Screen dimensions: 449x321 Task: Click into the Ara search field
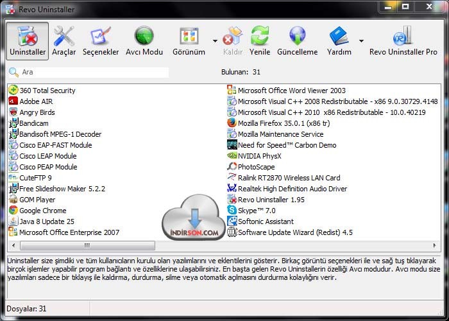(94, 72)
